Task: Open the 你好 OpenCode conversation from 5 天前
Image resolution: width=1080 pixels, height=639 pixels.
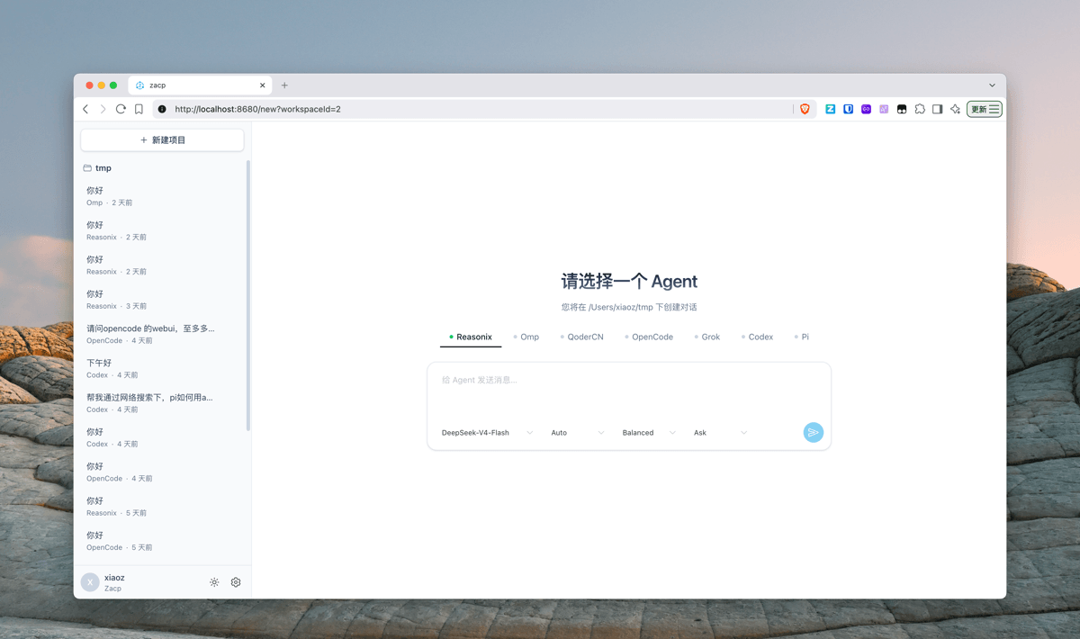Action: click(162, 541)
